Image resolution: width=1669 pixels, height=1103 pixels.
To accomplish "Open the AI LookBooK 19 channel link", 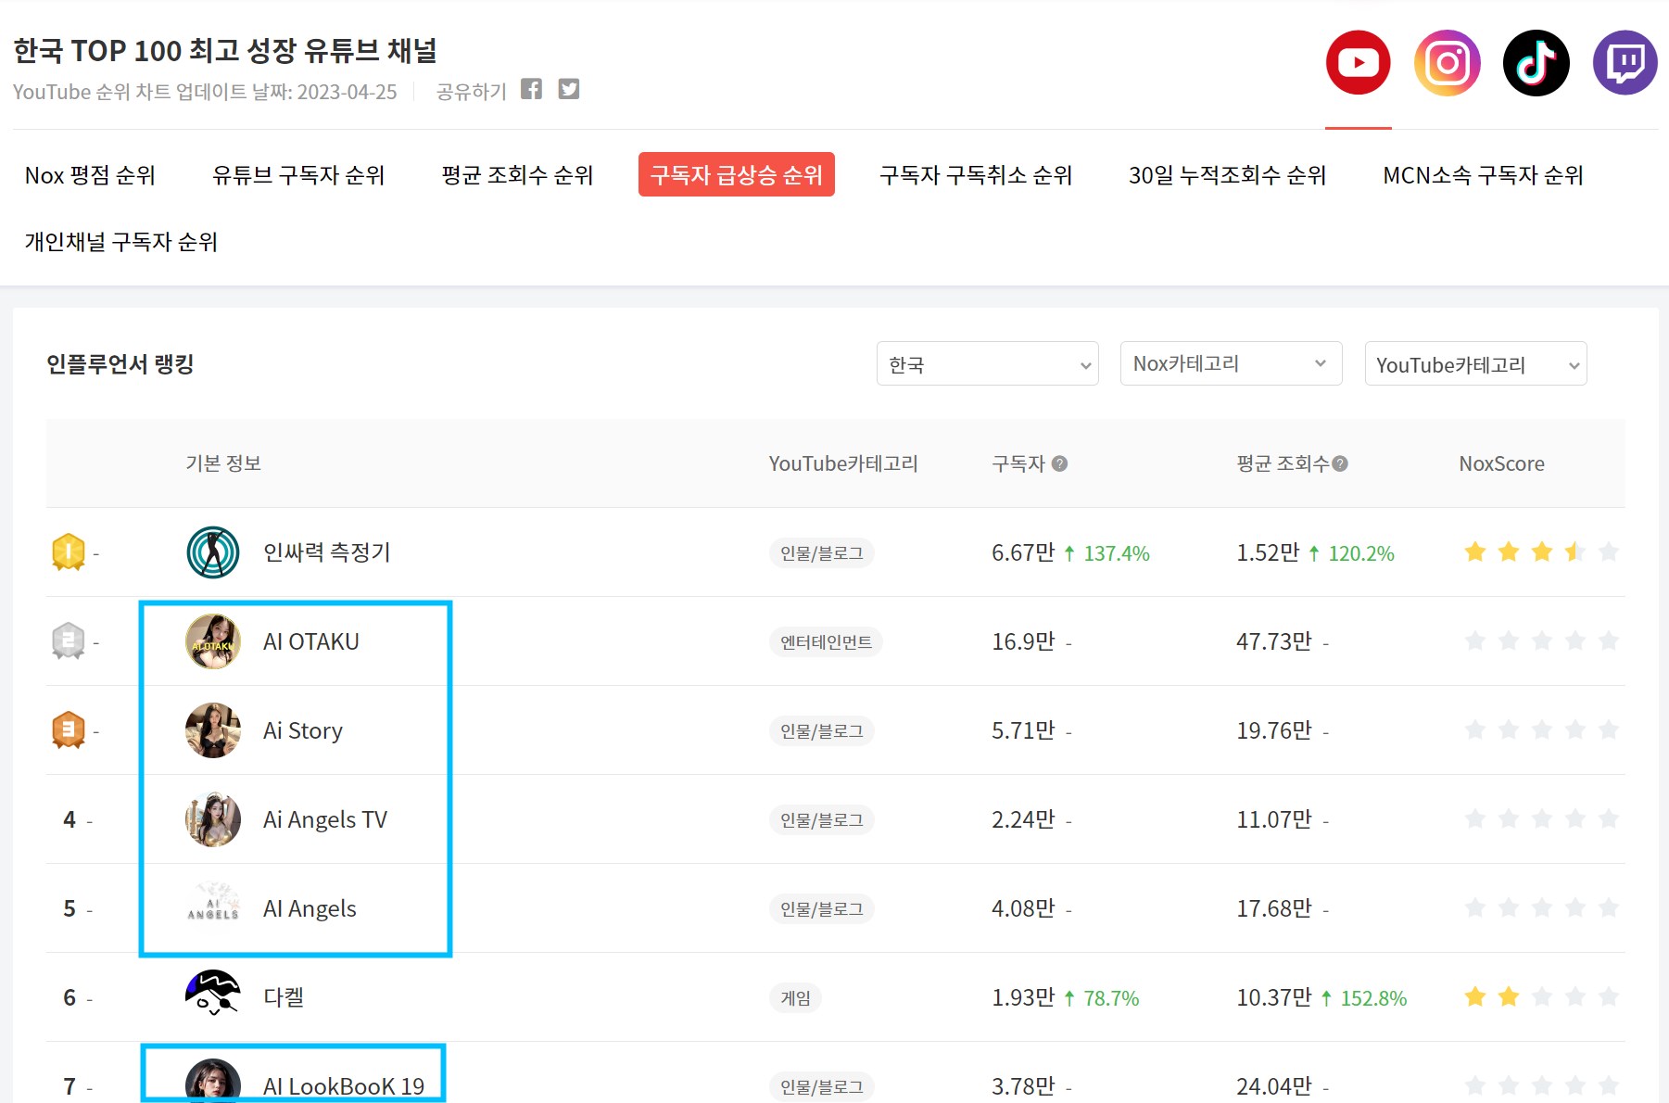I will click(x=344, y=1086).
